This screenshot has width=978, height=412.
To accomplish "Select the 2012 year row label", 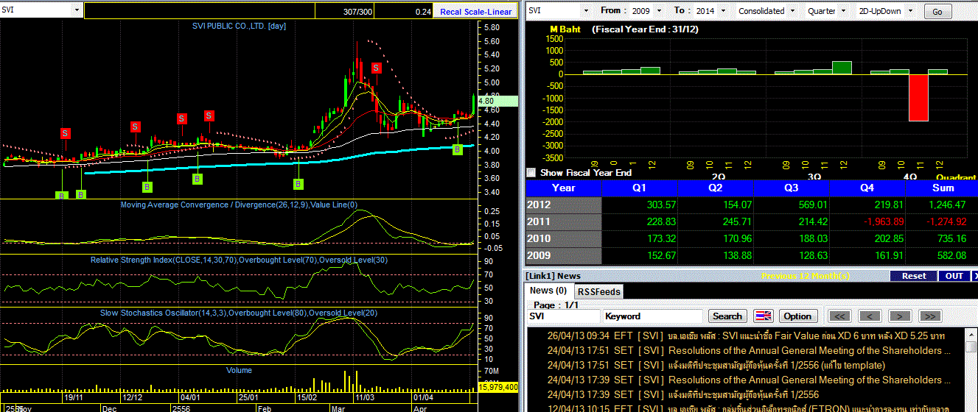I will [x=563, y=205].
